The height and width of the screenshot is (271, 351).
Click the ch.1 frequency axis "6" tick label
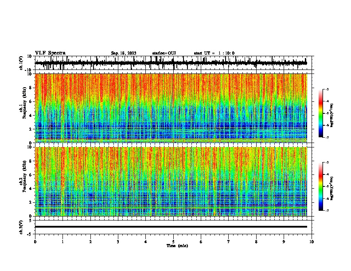click(31, 101)
